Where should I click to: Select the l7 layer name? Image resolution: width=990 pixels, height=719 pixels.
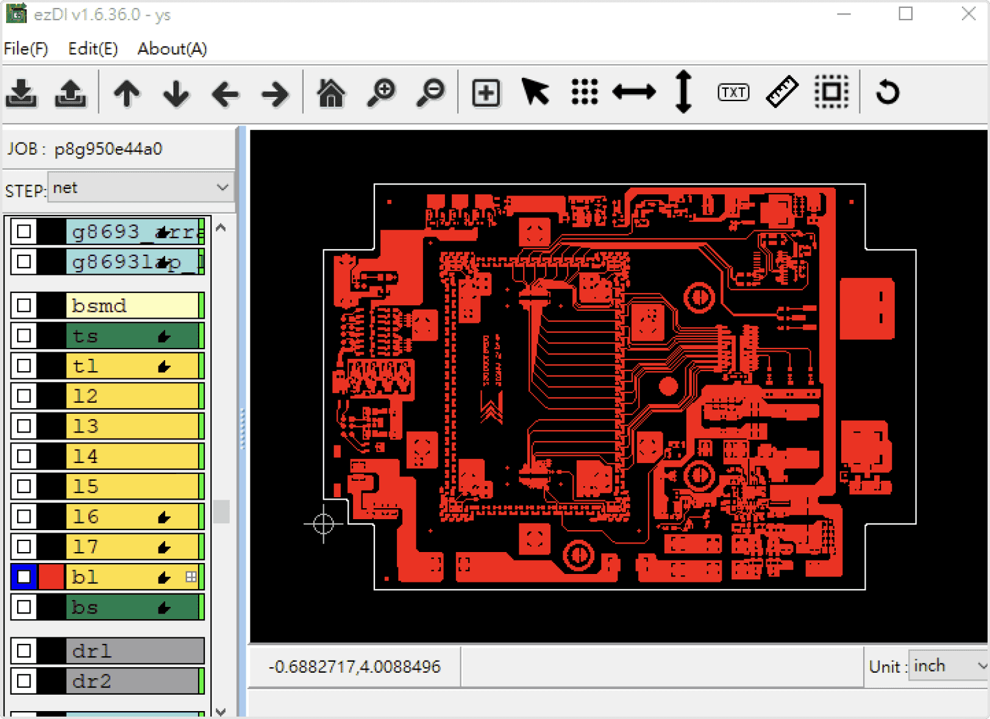click(85, 547)
